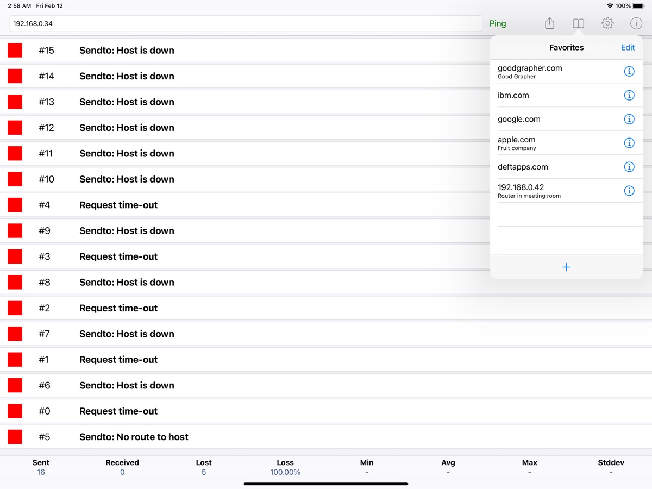
Task: Open settings gear icon
Action: click(x=607, y=23)
